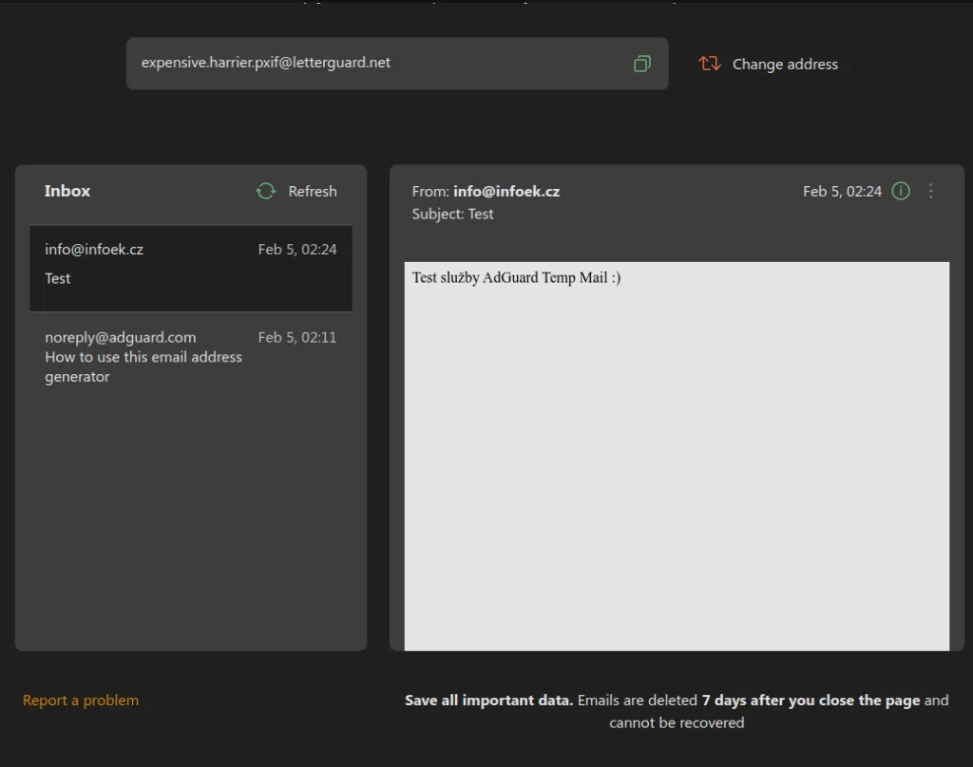This screenshot has height=767, width=973.
Task: Click the message body text Test služby AdGuard
Action: 516,278
